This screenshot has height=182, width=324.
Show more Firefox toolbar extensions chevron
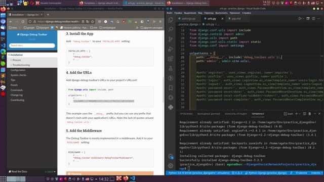click(x=154, y=21)
